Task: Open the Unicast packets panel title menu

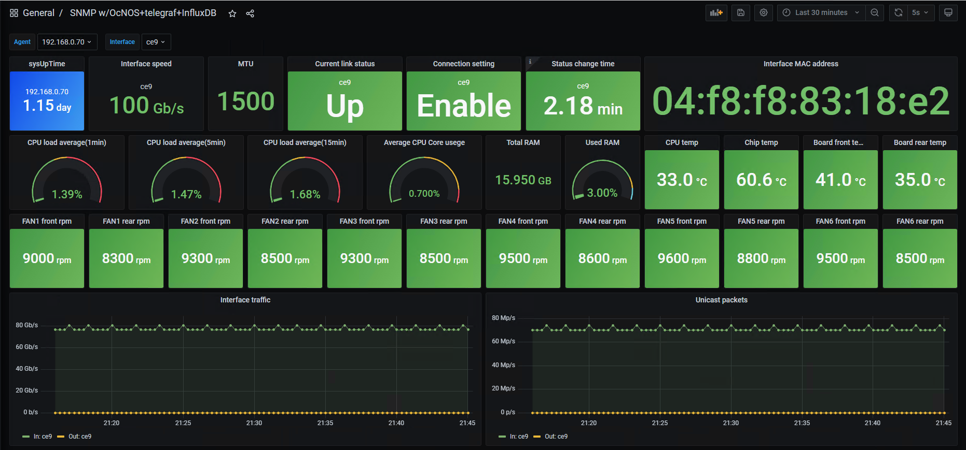Action: click(x=721, y=300)
